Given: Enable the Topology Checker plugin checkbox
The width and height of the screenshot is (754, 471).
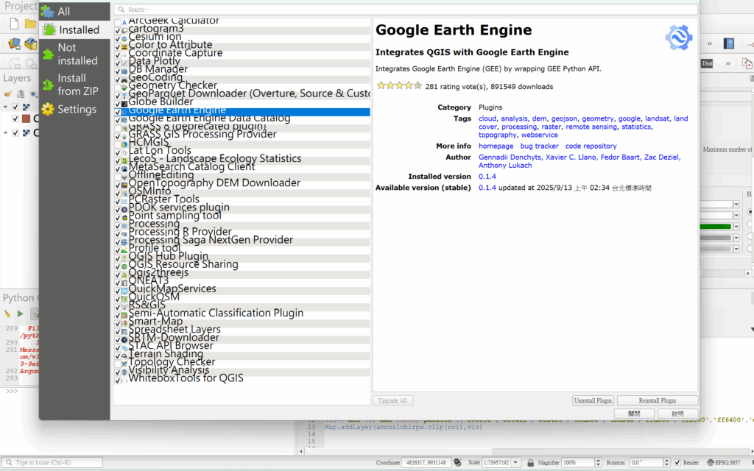Looking at the screenshot, I should click(118, 363).
